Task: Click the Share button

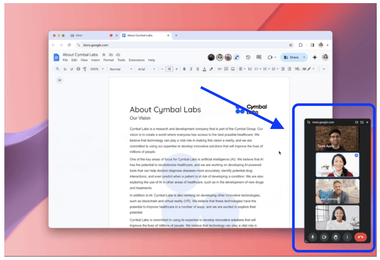Action: tap(291, 57)
